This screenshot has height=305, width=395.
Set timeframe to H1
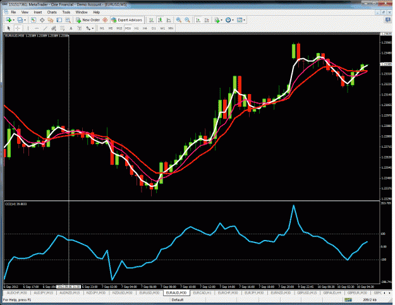pos(137,28)
